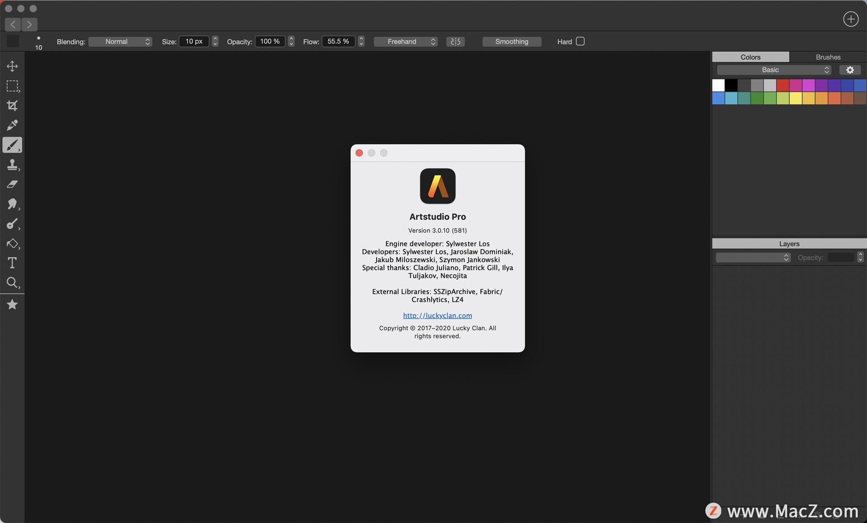The image size is (867, 523).
Task: Pick the red color swatch
Action: coord(783,85)
